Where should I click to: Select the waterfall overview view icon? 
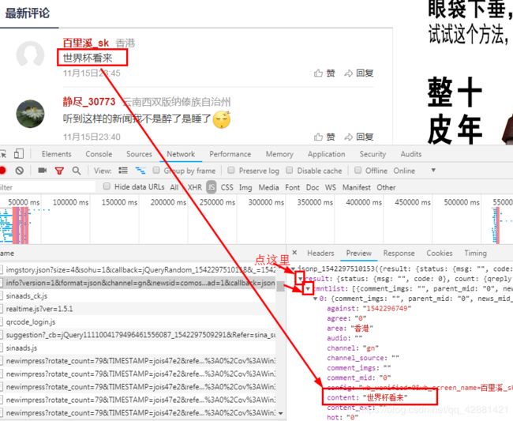point(140,171)
